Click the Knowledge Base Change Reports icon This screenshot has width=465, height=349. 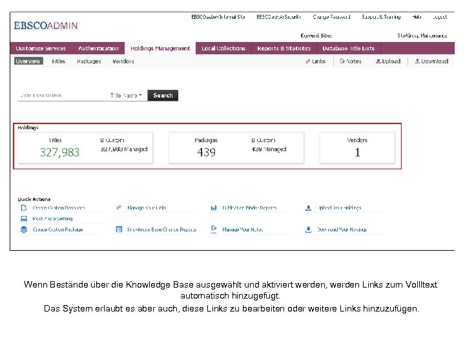coord(119,229)
